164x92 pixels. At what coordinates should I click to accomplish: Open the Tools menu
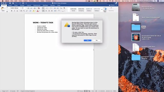click(x=37, y=1)
